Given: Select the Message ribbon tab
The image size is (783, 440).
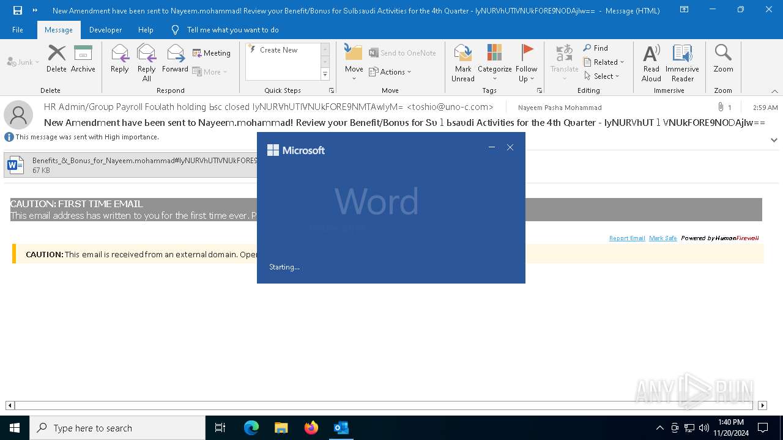Looking at the screenshot, I should [x=59, y=30].
